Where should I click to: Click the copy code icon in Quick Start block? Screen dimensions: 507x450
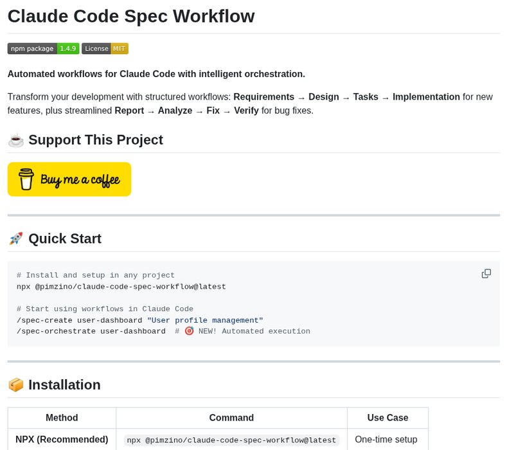point(486,273)
